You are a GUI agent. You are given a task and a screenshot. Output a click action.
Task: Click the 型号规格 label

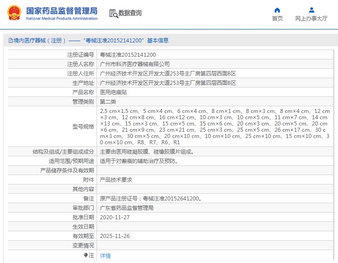pyautogui.click(x=83, y=126)
